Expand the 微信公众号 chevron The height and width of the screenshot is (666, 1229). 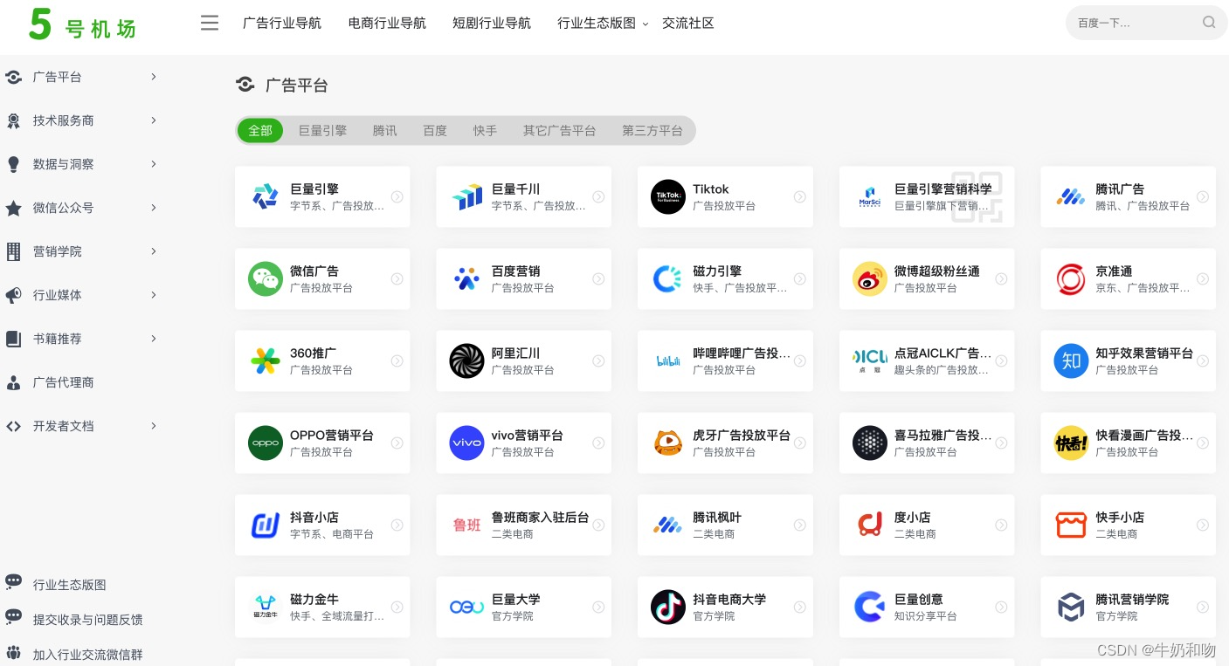coord(154,208)
